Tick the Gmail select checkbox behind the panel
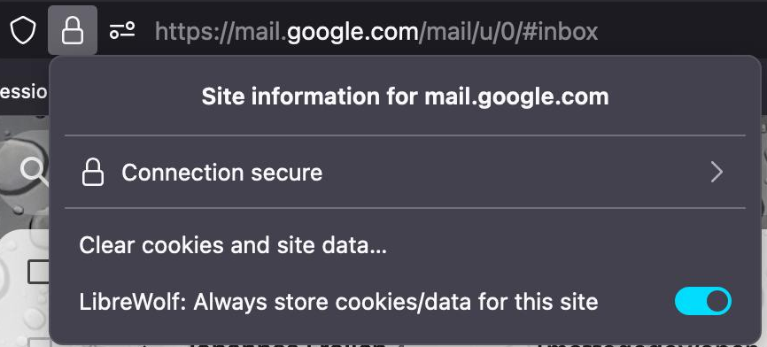 coord(38,273)
